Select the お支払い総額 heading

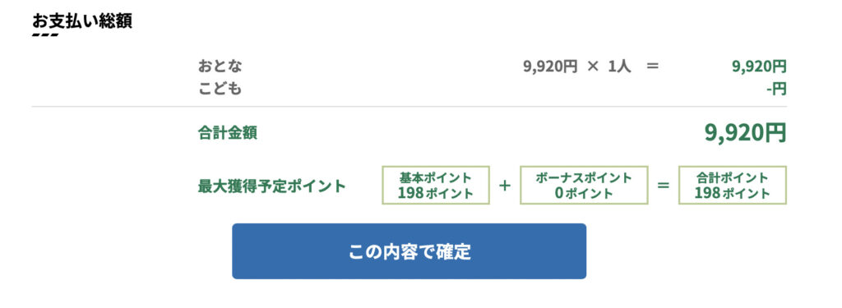[82, 21]
